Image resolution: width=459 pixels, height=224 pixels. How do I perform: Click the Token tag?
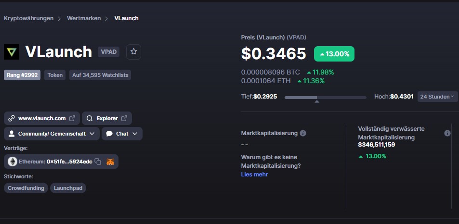coord(55,75)
